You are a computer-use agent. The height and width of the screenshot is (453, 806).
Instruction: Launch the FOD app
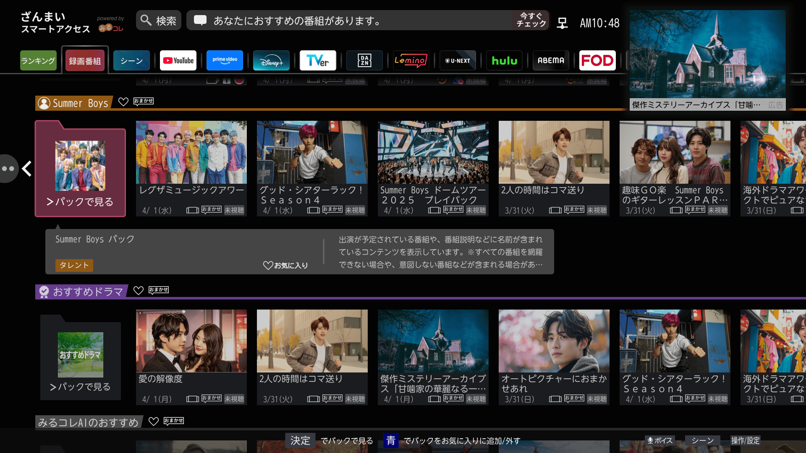597,60
